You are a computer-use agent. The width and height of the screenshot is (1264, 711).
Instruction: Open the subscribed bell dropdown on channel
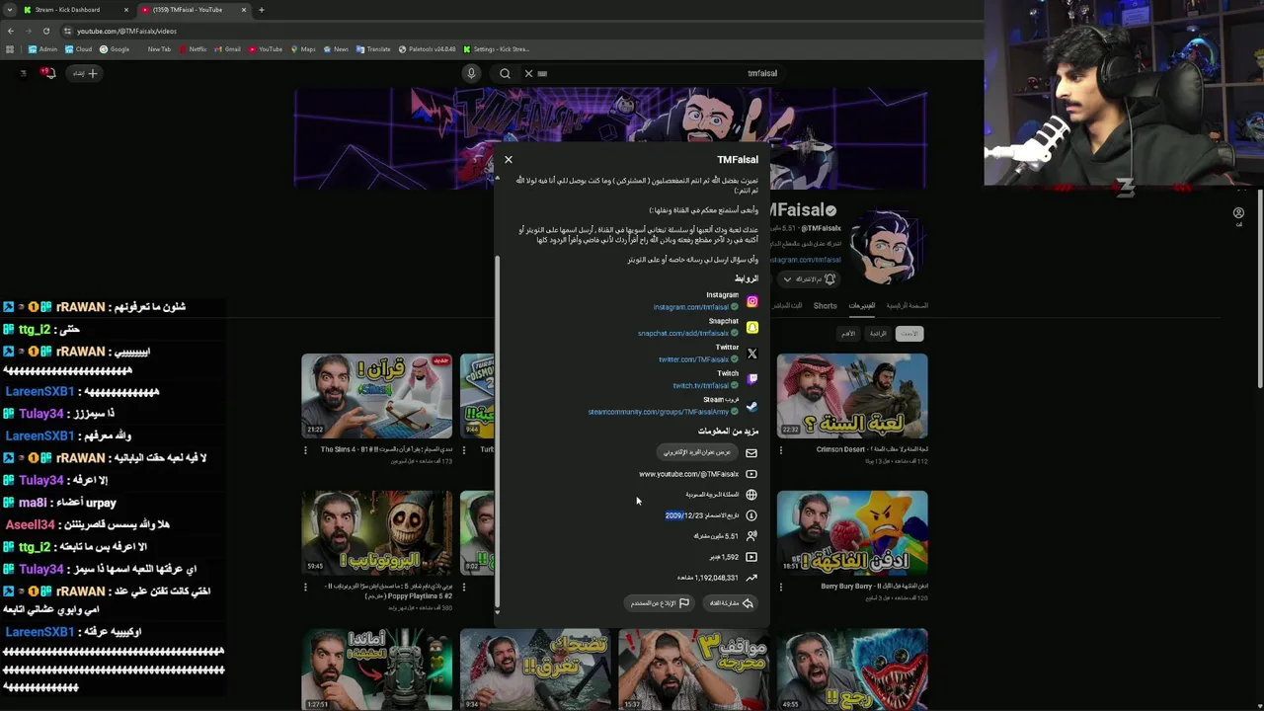coord(809,279)
